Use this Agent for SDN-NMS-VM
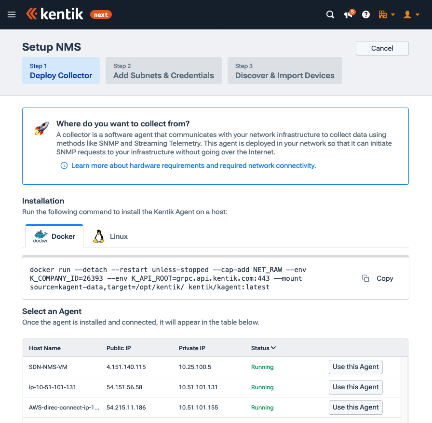 click(355, 367)
